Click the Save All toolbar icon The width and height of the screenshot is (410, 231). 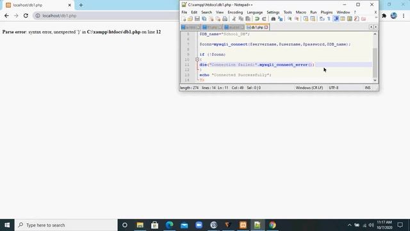point(204,19)
